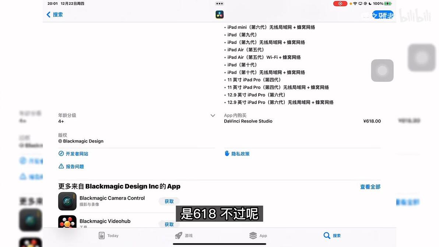Go back to 搜索 results
Screen dimensions: 439x247
coord(55,15)
